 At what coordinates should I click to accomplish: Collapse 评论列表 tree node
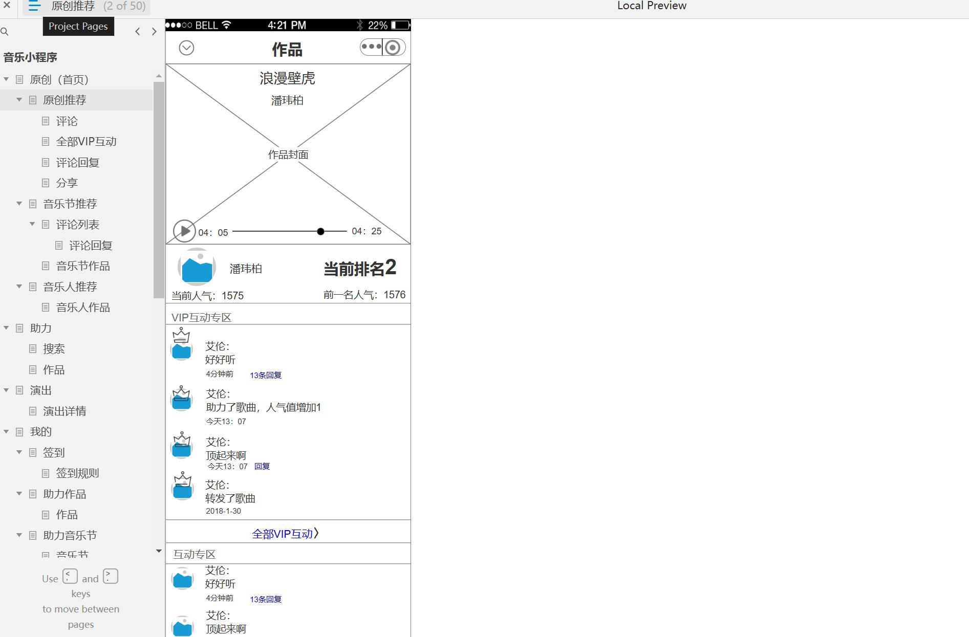point(32,224)
